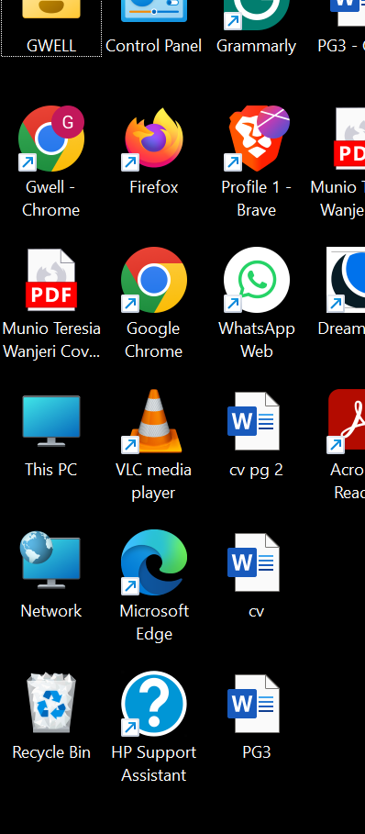This screenshot has width=365, height=834.
Task: Select the cut-off PDF icon beside Brave
Action: coord(349,139)
